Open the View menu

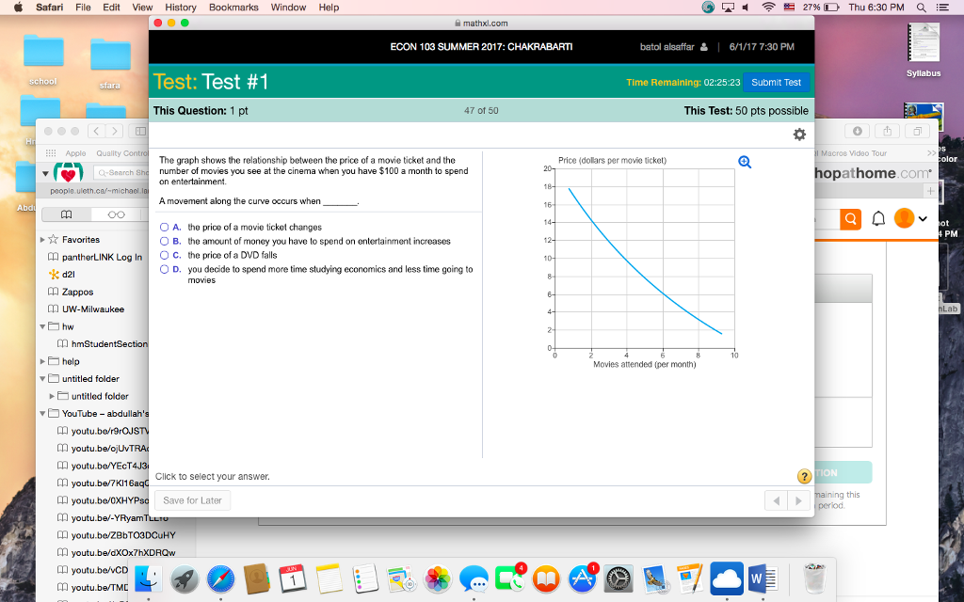[x=142, y=8]
